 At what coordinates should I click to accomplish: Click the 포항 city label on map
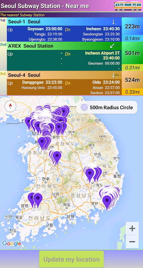[x=117, y=176]
